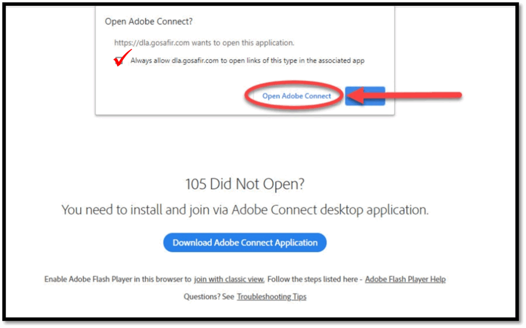
Task: Open the 'join with classic view' link
Action: point(229,280)
